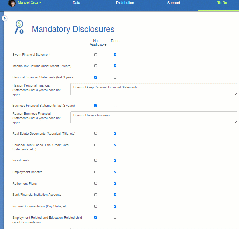Uncheck Not Applicable for Personal Financial Statements
The image size is (239, 229).
tap(96, 77)
